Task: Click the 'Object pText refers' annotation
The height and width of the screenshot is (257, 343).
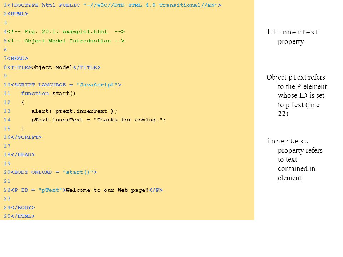Action: pyautogui.click(x=297, y=95)
